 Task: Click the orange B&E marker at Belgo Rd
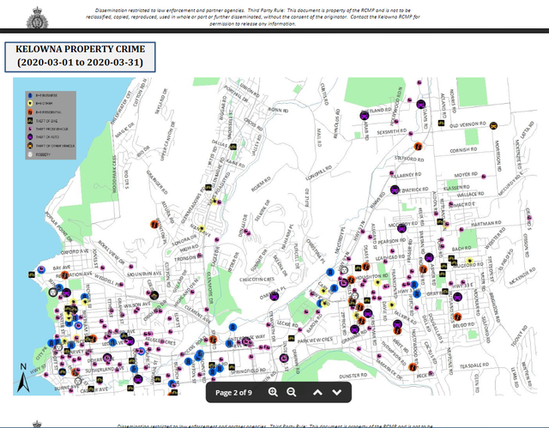(x=457, y=316)
